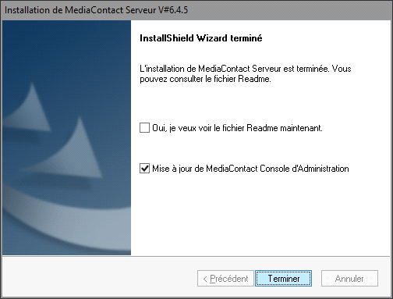Click the '<' arrow on the Précédent button
Viewport: 393px width, 299px height.
205,279
